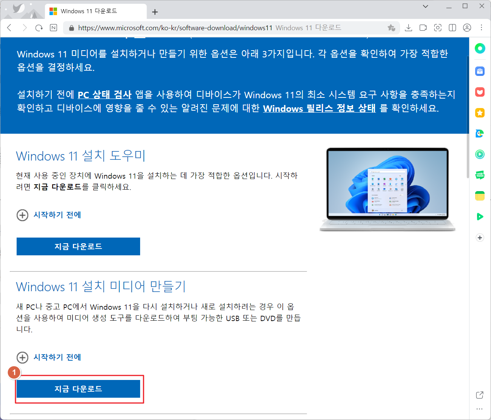Screen dimensions: 491x420
Task: Open the Papago parrot sidebar app
Action: [480, 133]
